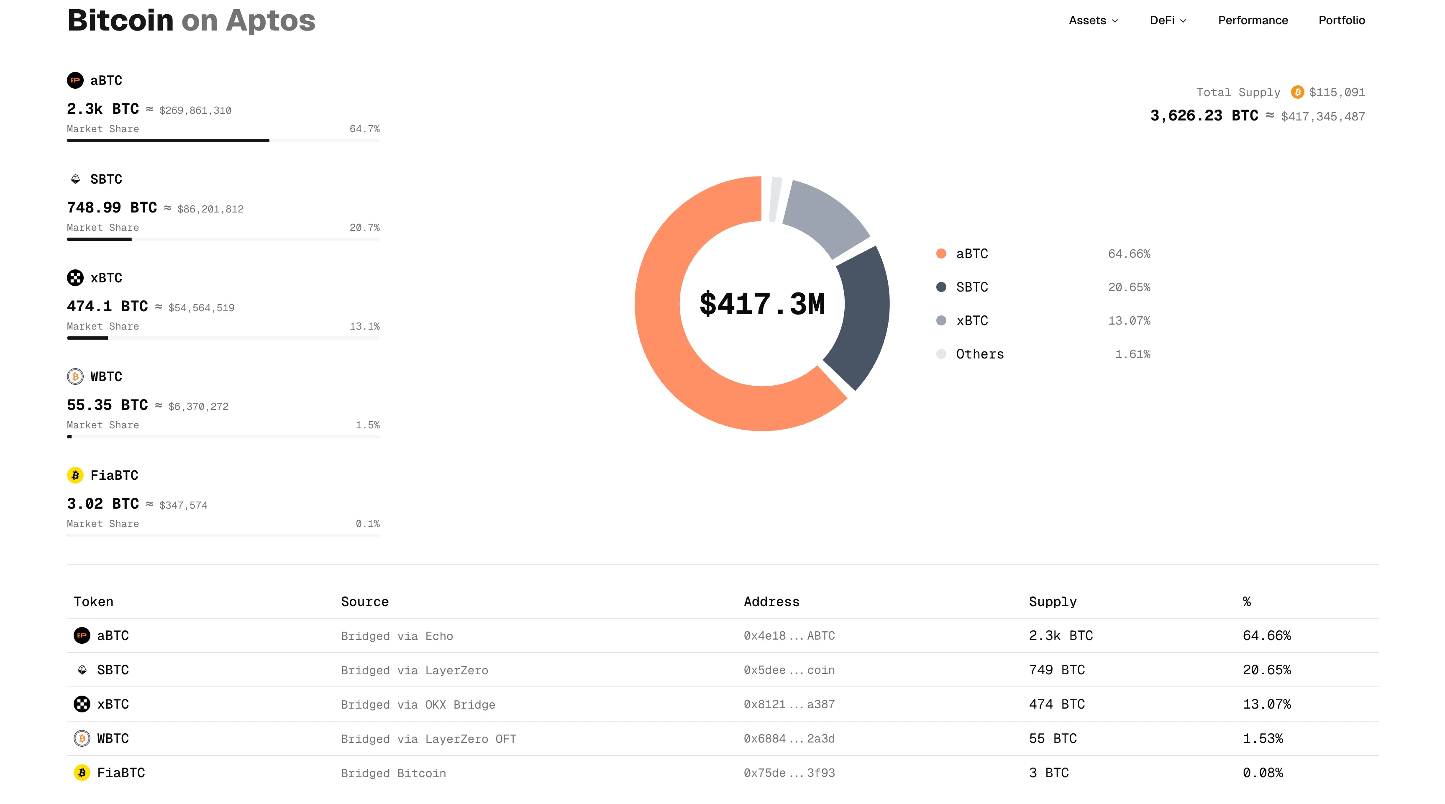Click the Bitcoin icon beside Total Supply
The height and width of the screenshot is (804, 1445).
coord(1297,92)
